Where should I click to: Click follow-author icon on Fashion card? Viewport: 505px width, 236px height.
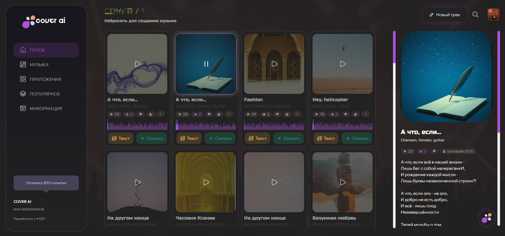pos(287,114)
